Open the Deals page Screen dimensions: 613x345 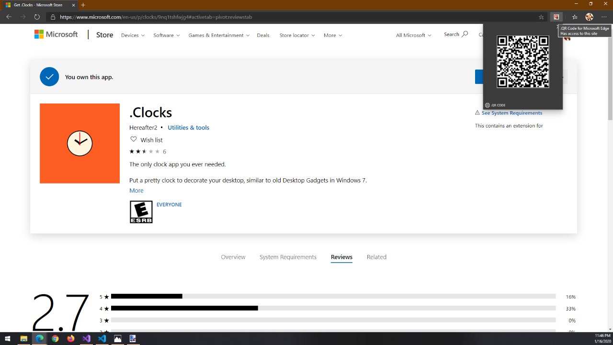263,35
